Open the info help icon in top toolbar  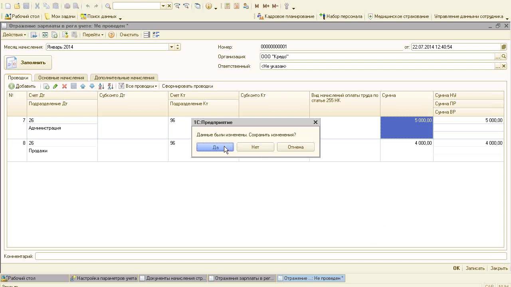click(x=209, y=6)
